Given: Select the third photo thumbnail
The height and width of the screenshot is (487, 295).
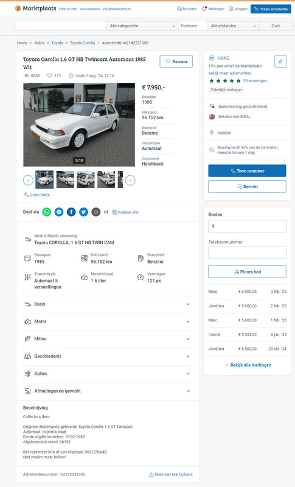Looking at the screenshot, I should click(86, 180).
